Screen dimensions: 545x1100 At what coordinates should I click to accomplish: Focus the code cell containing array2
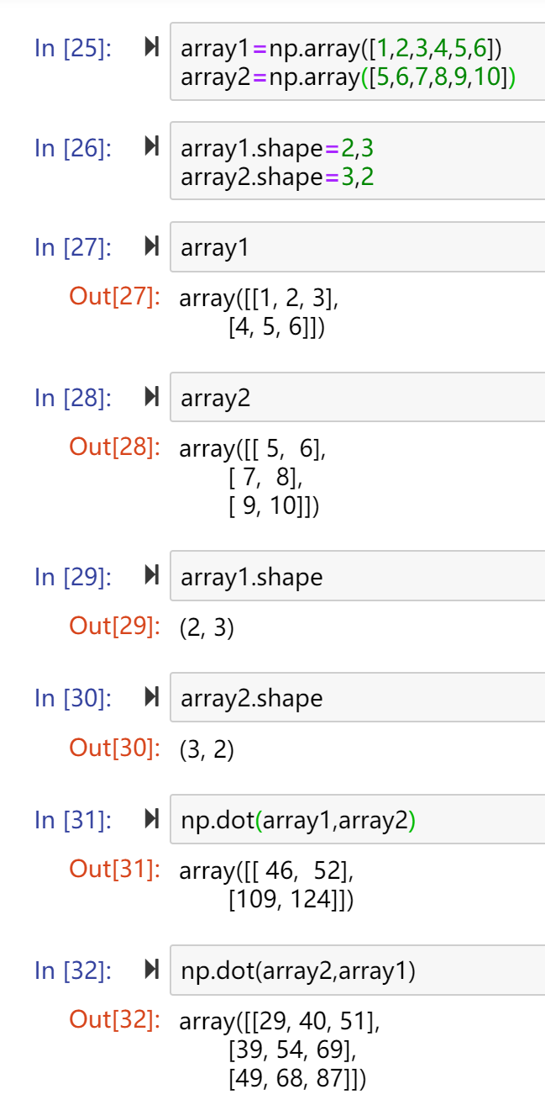[358, 398]
